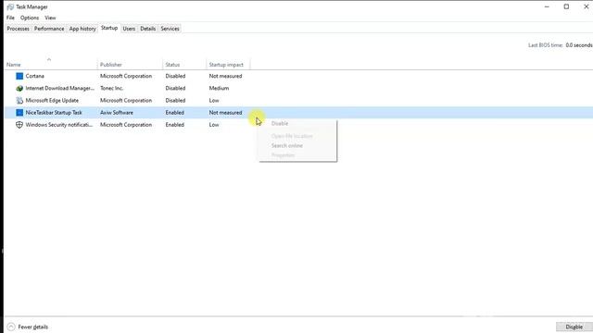Click the Internet Download Manager icon

click(19, 89)
